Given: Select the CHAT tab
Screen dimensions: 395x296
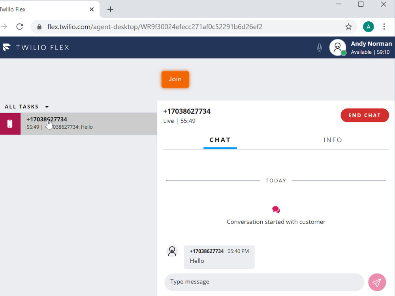Looking at the screenshot, I should pos(220,140).
